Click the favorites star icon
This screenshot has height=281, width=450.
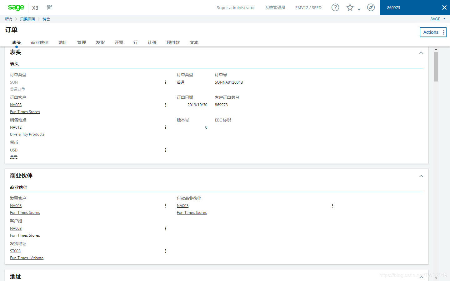[350, 7]
